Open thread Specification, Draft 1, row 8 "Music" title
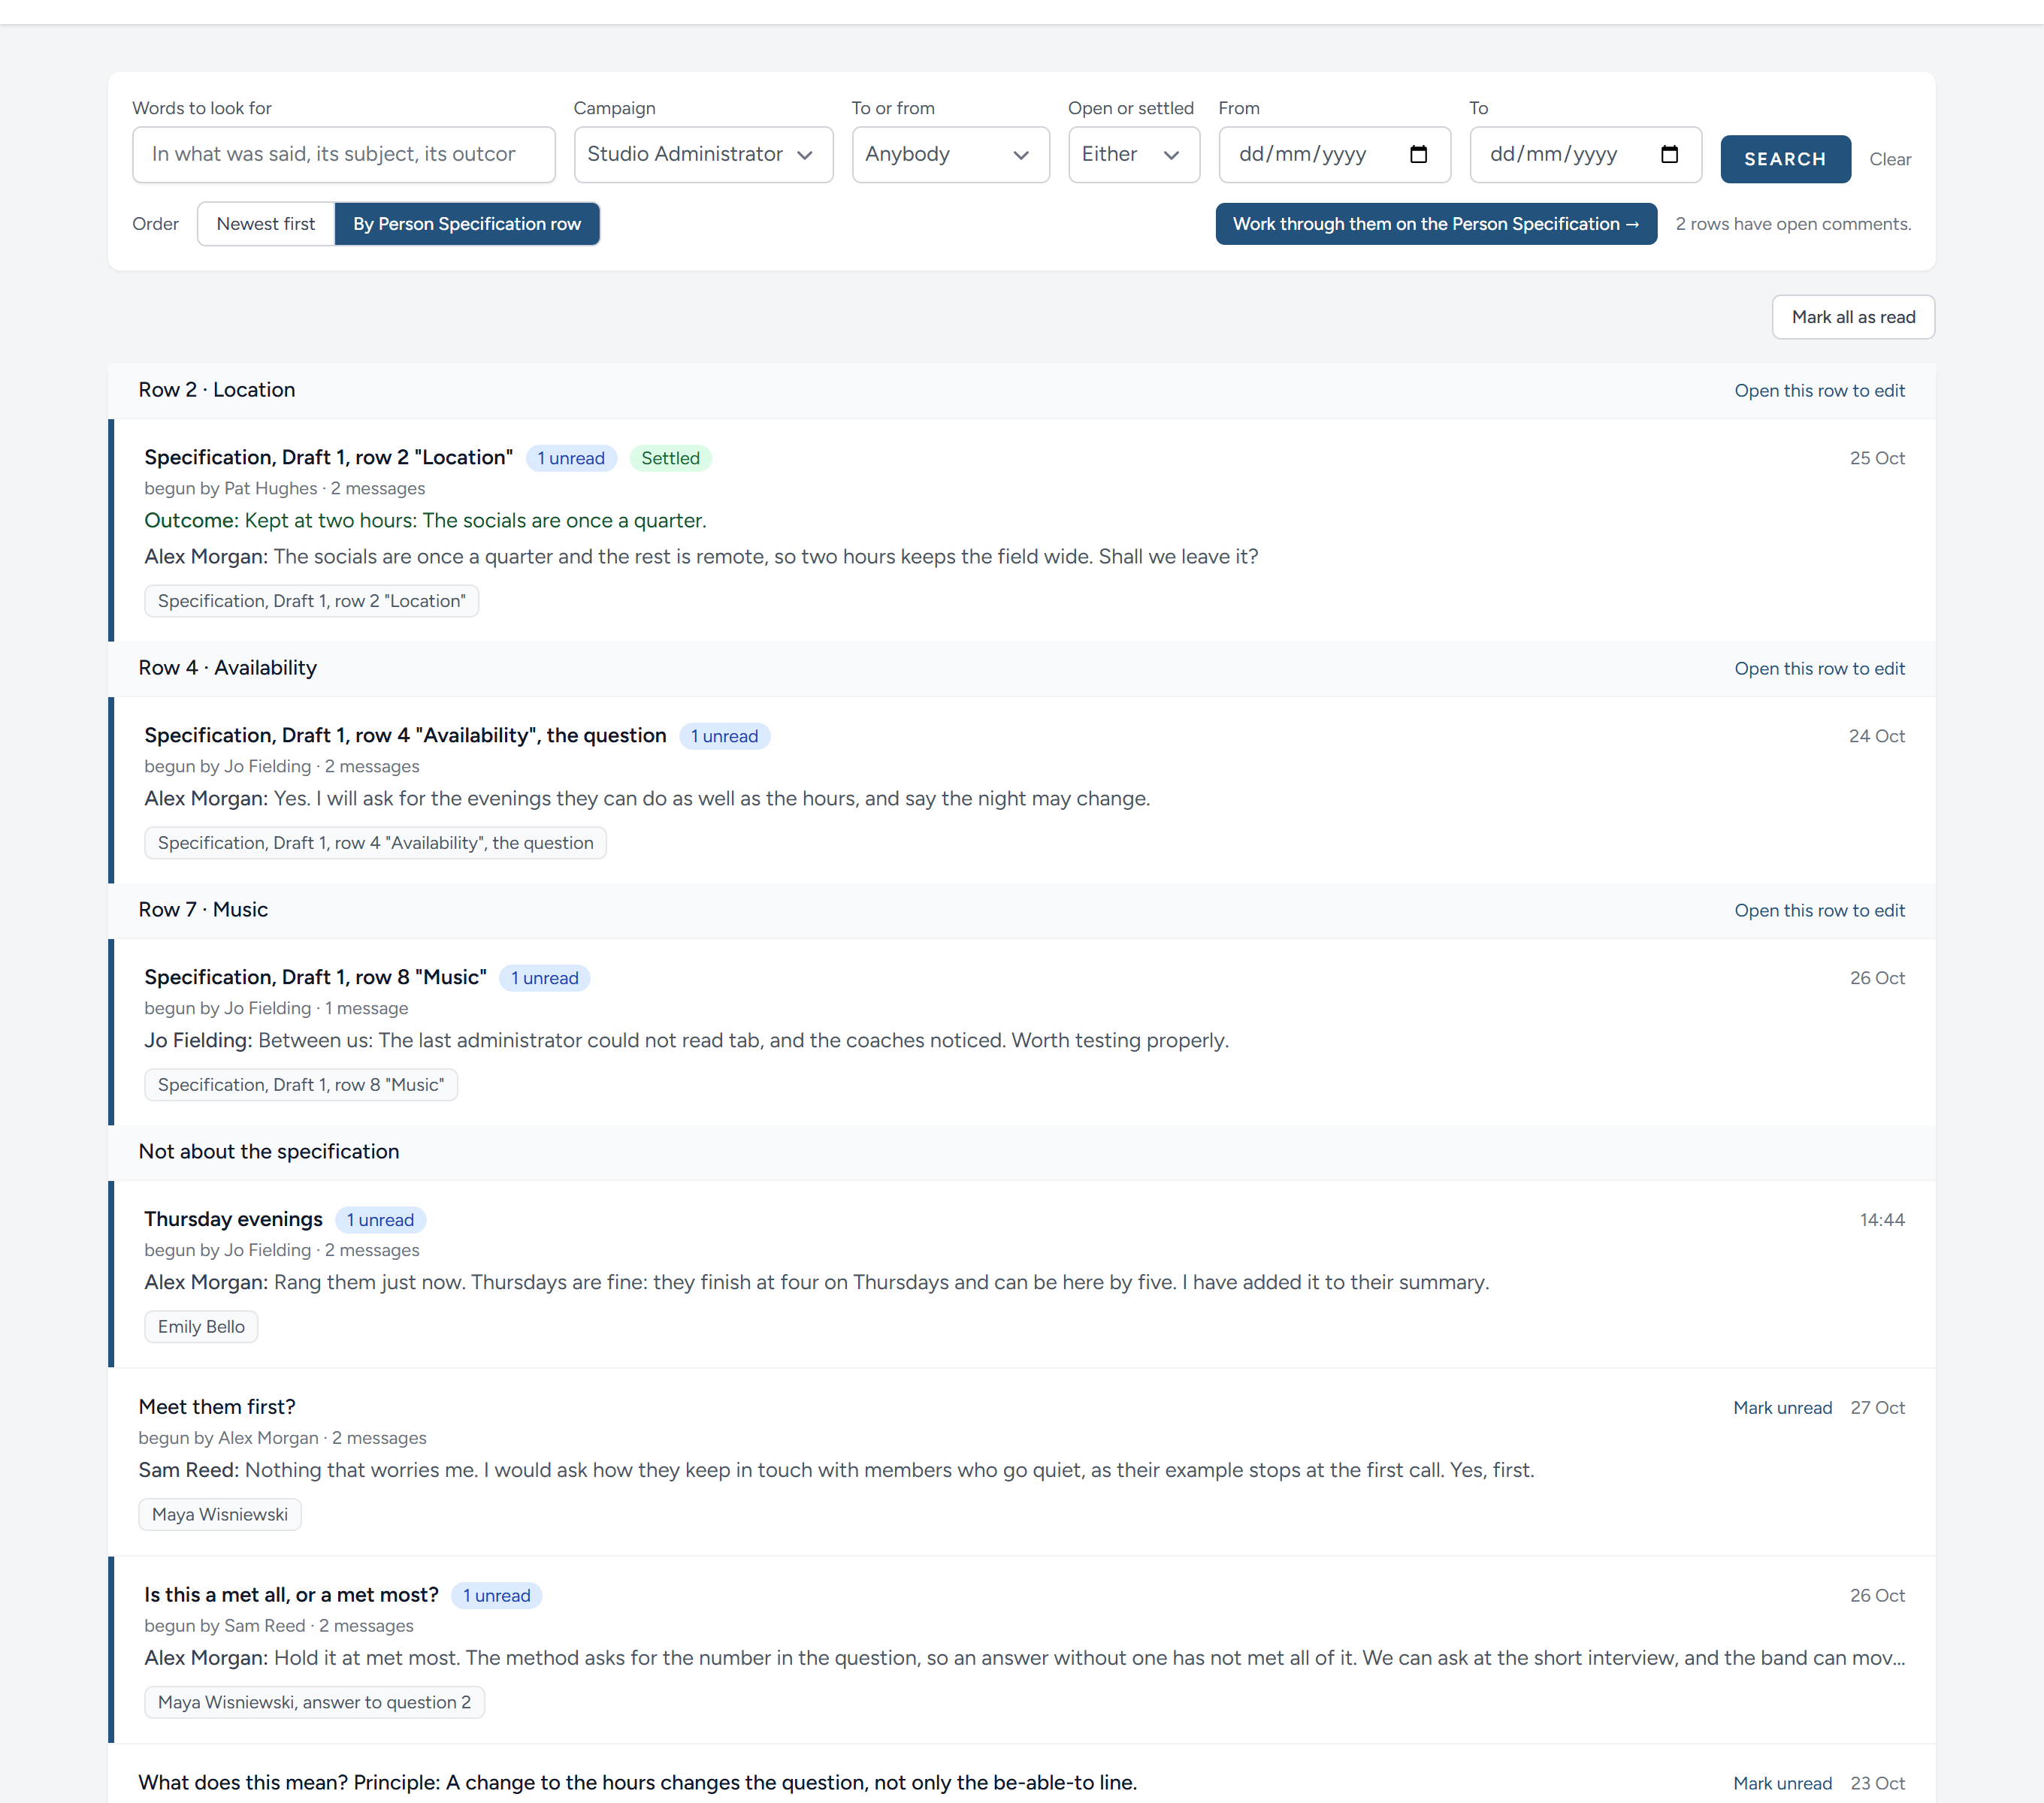The width and height of the screenshot is (2044, 1803). (x=315, y=977)
